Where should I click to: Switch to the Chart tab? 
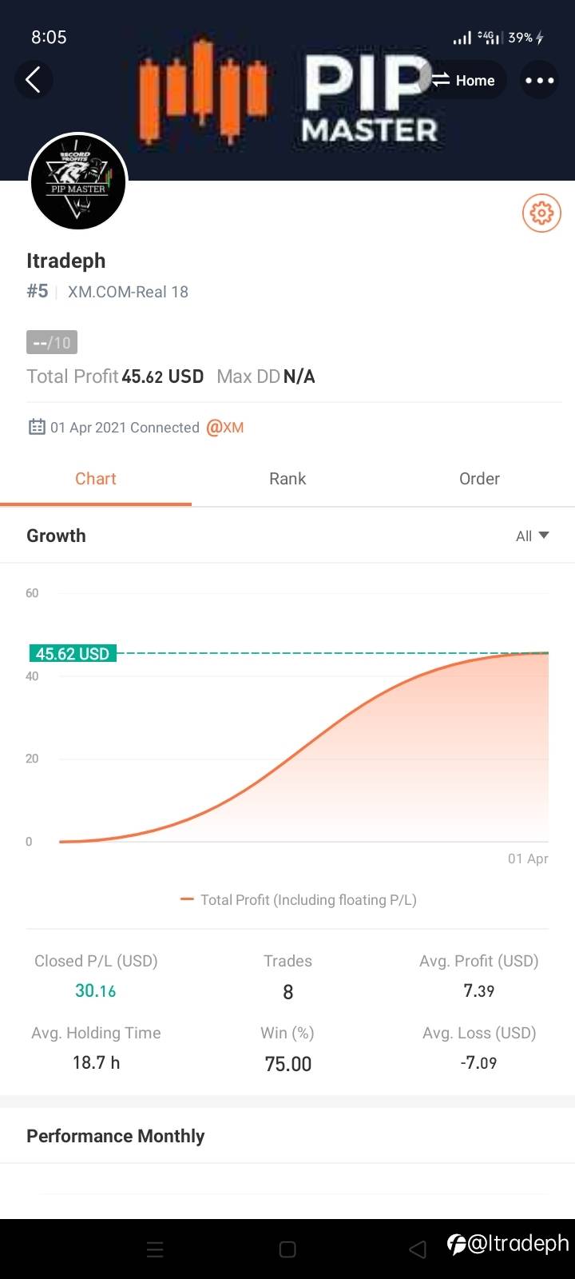(96, 479)
